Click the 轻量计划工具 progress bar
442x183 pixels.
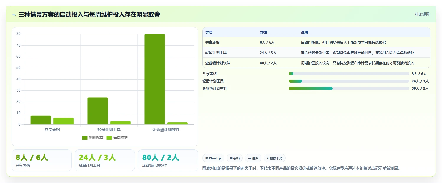coord(349,81)
